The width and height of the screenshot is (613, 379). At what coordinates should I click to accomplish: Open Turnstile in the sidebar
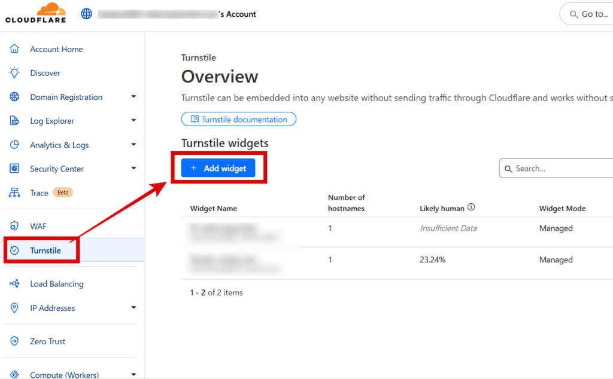coord(45,250)
